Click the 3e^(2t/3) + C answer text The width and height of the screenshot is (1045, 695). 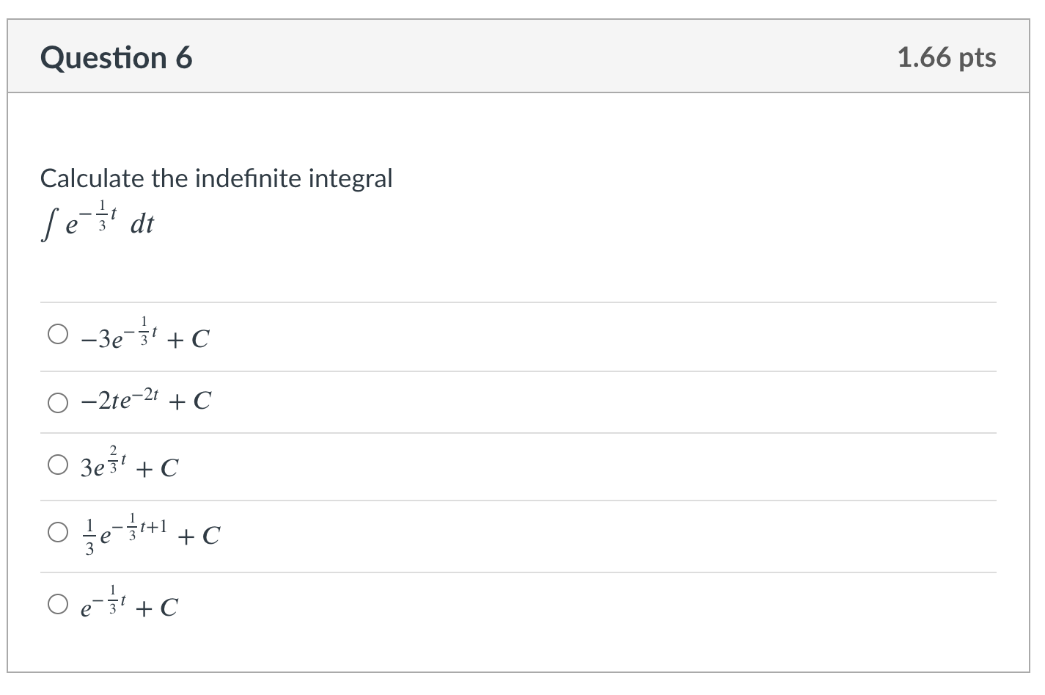pos(129,462)
